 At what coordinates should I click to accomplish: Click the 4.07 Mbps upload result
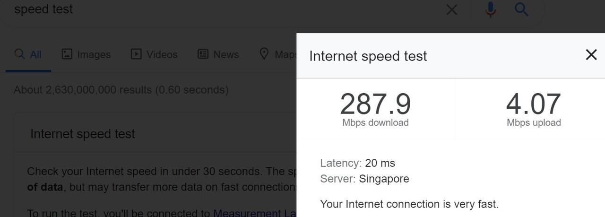[533, 109]
